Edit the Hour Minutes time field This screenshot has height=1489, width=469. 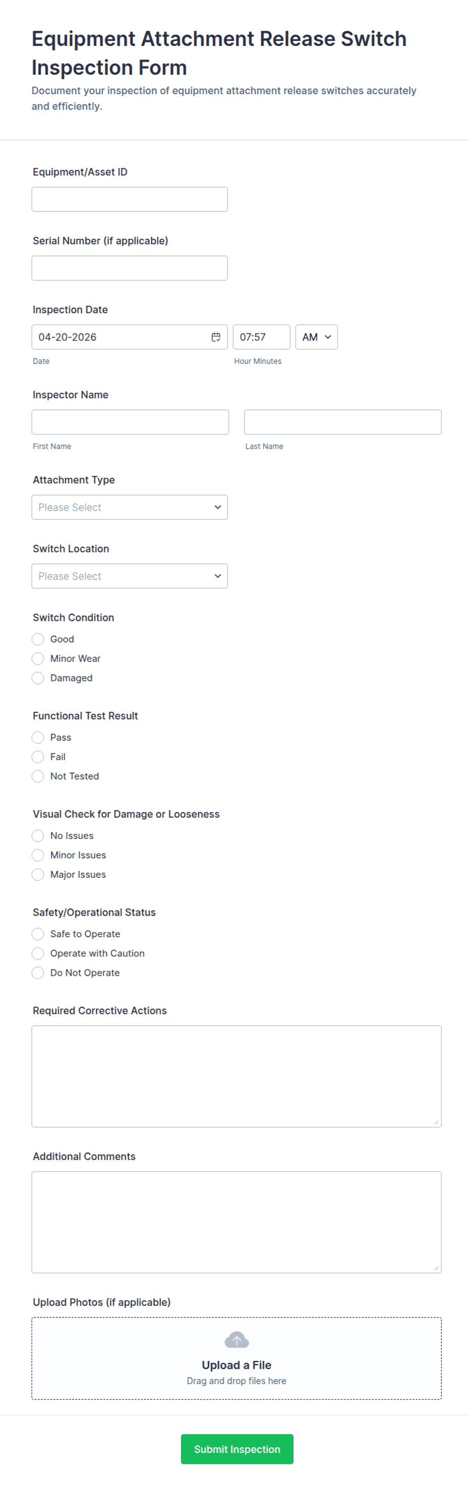tap(261, 337)
